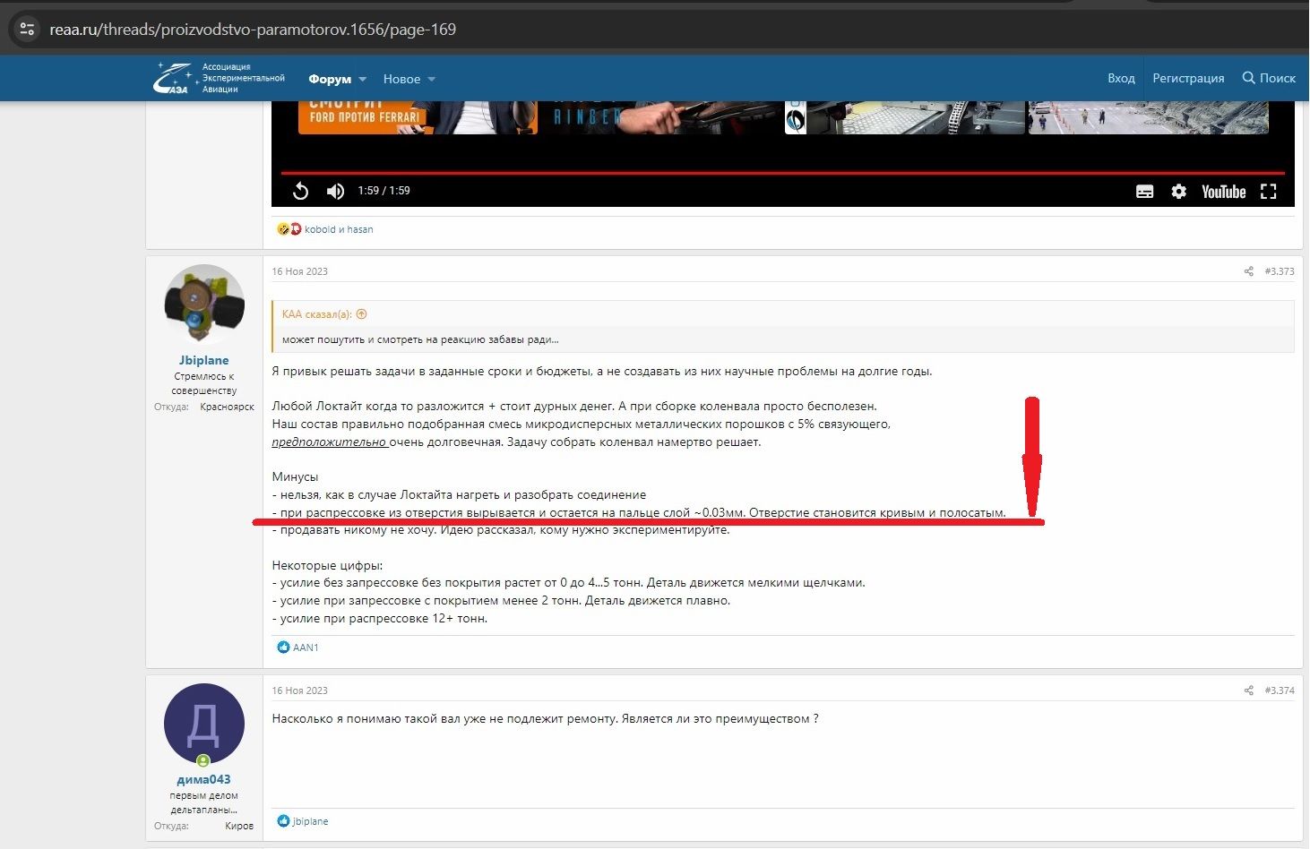Expand the Новое dropdown arrow
The width and height of the screenshot is (1310, 849).
pyautogui.click(x=432, y=79)
